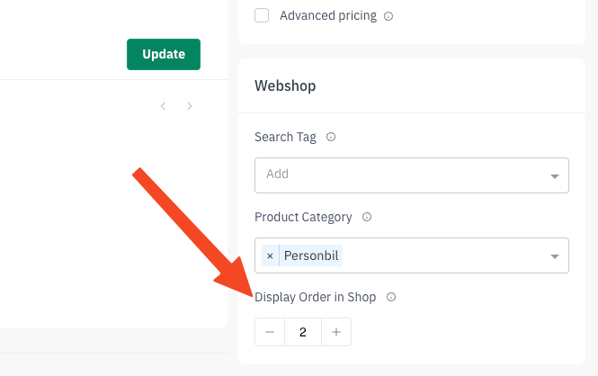
Task: Click the Advanced pricing label text
Action: tap(328, 15)
